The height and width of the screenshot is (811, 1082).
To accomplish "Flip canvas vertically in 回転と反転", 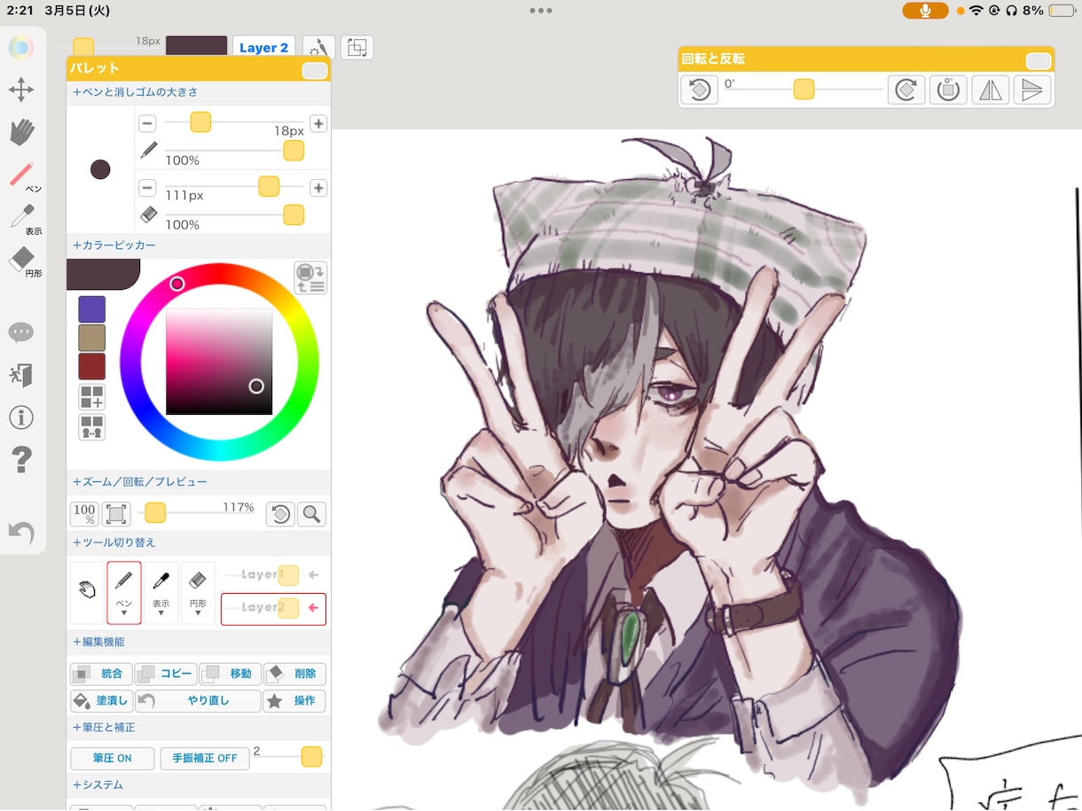I will click(x=1032, y=90).
